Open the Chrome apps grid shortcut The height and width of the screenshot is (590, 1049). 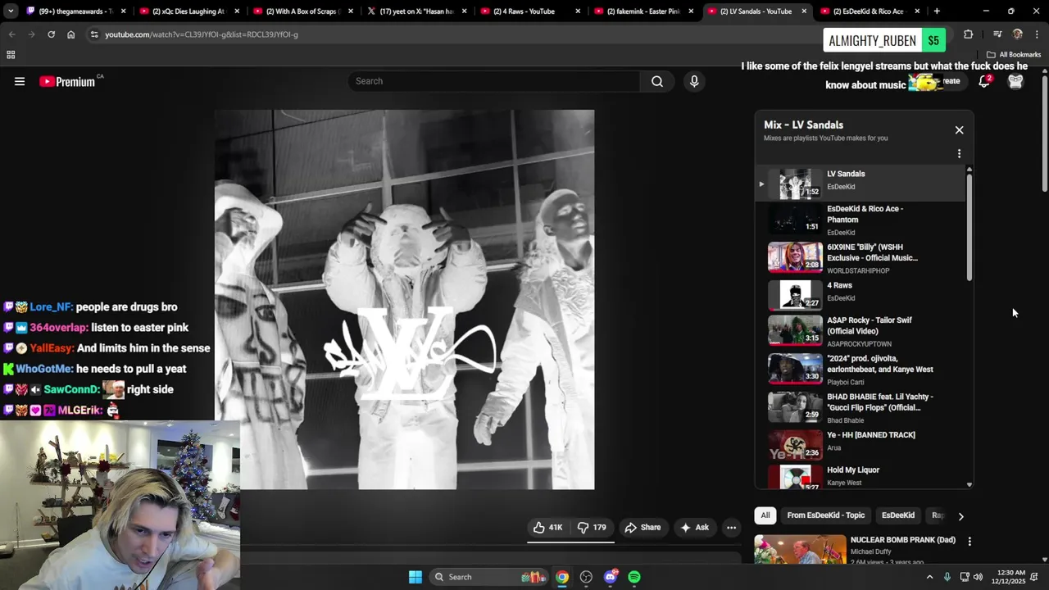click(x=11, y=55)
